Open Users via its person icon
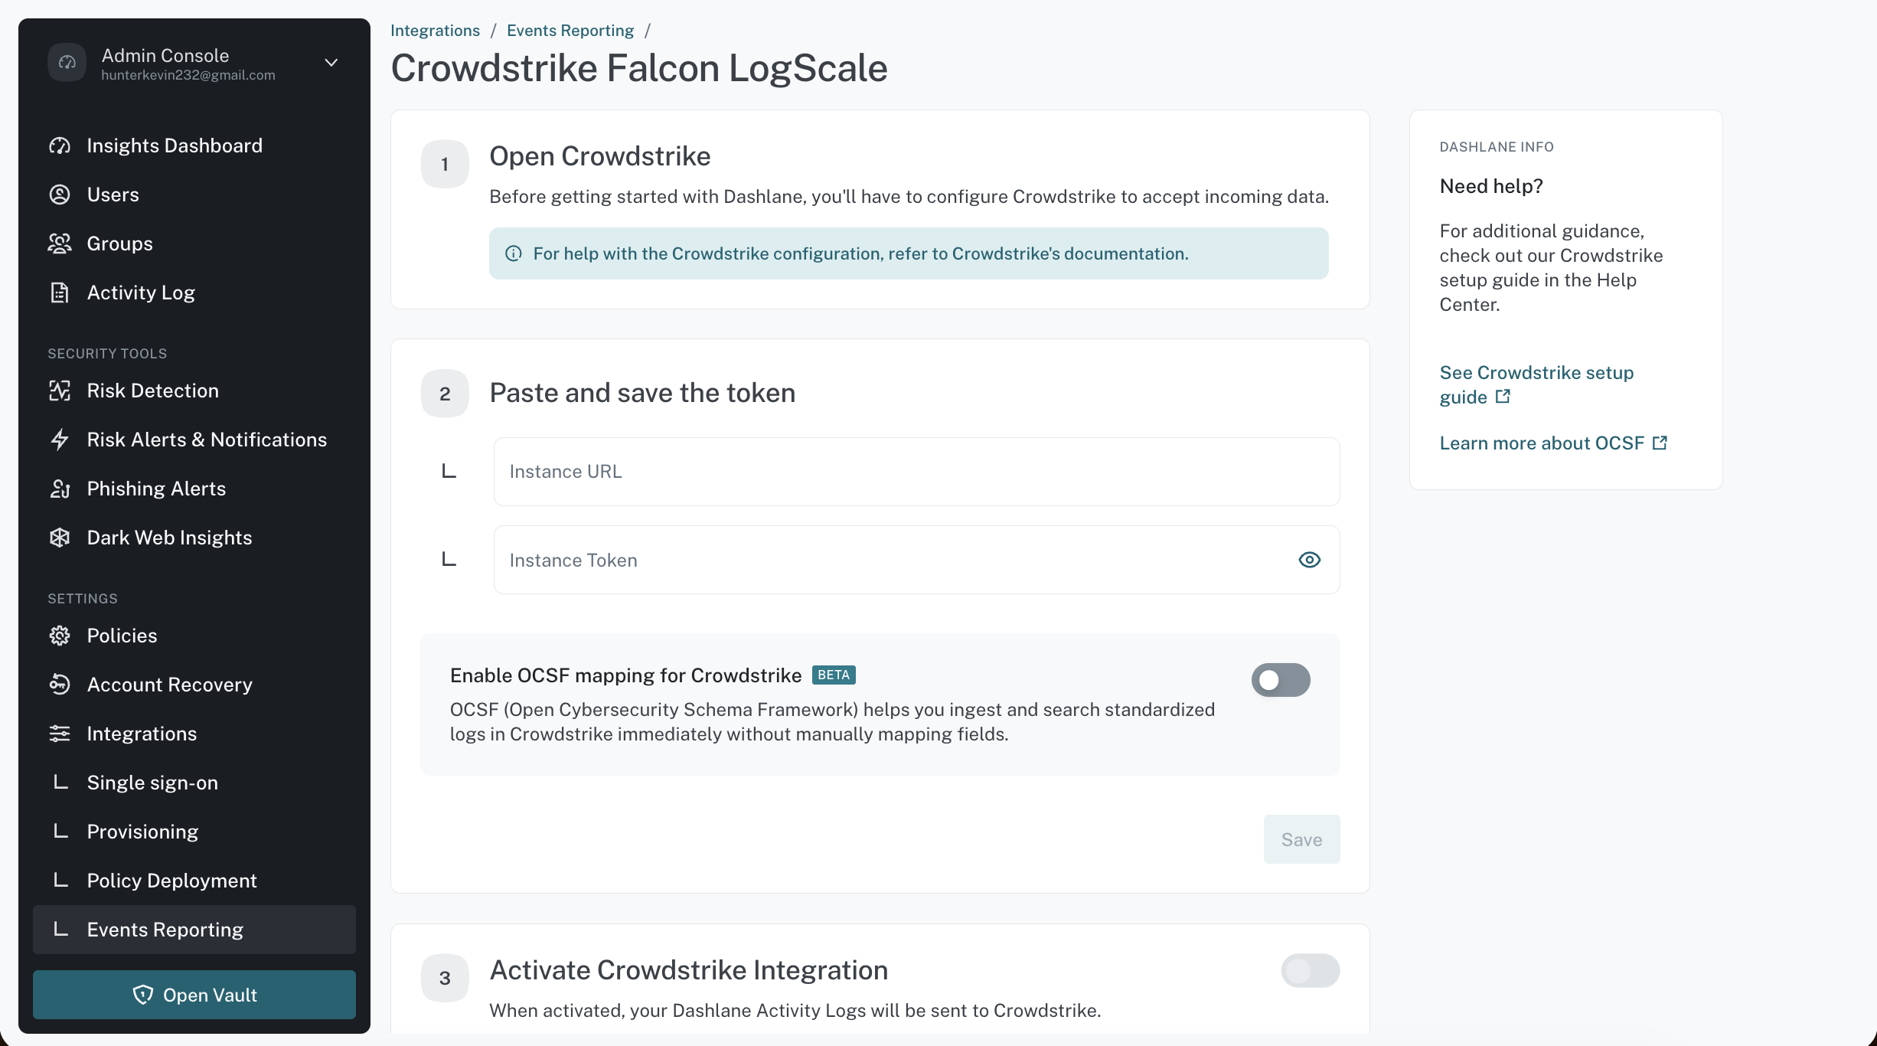Viewport: 1877px width, 1046px height. [60, 194]
